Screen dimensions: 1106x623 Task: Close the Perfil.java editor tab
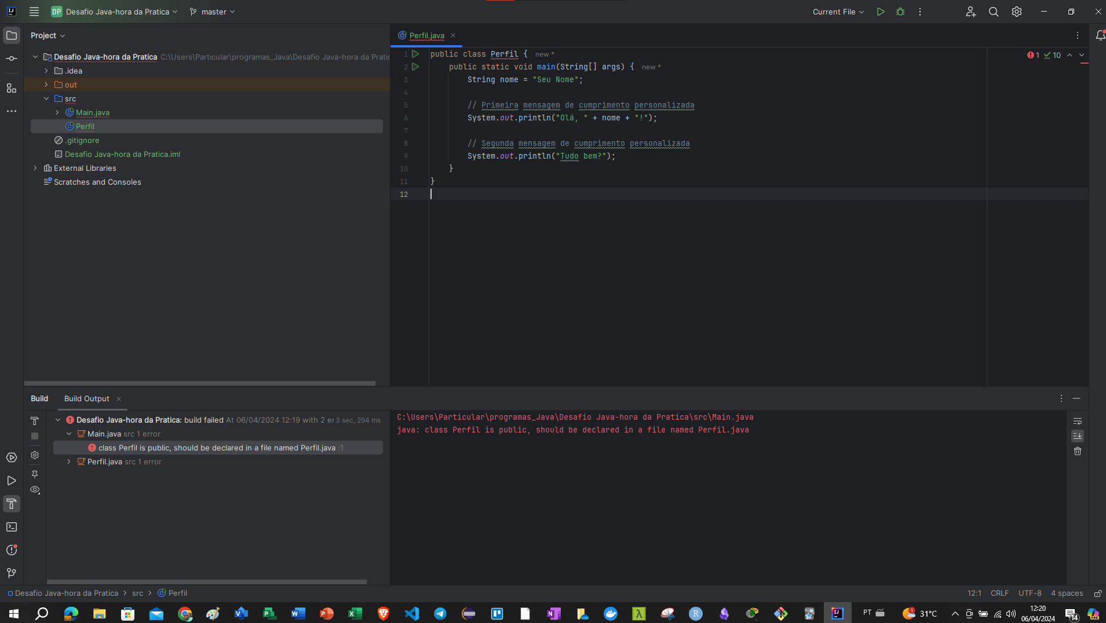453,35
